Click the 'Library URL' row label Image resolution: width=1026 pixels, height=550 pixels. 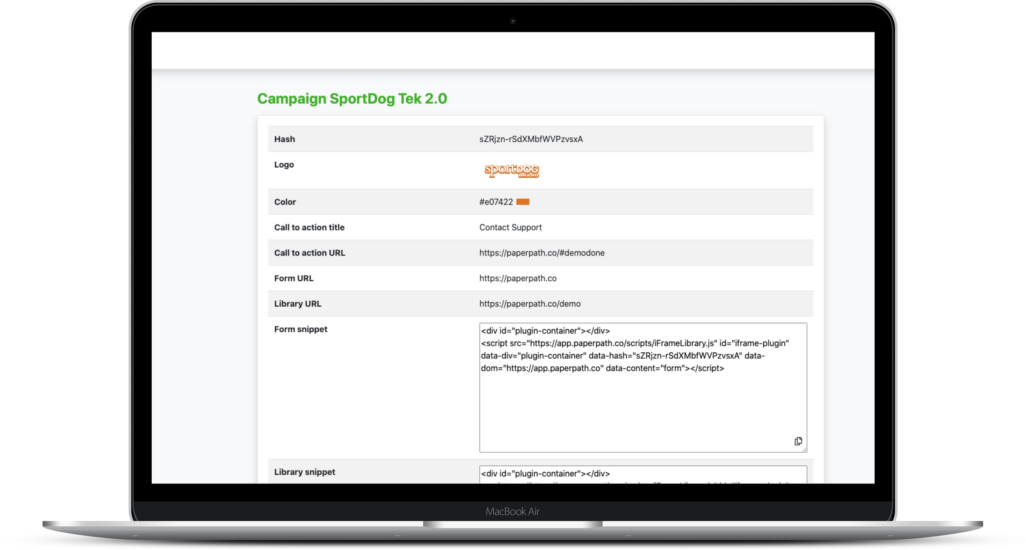tap(297, 304)
